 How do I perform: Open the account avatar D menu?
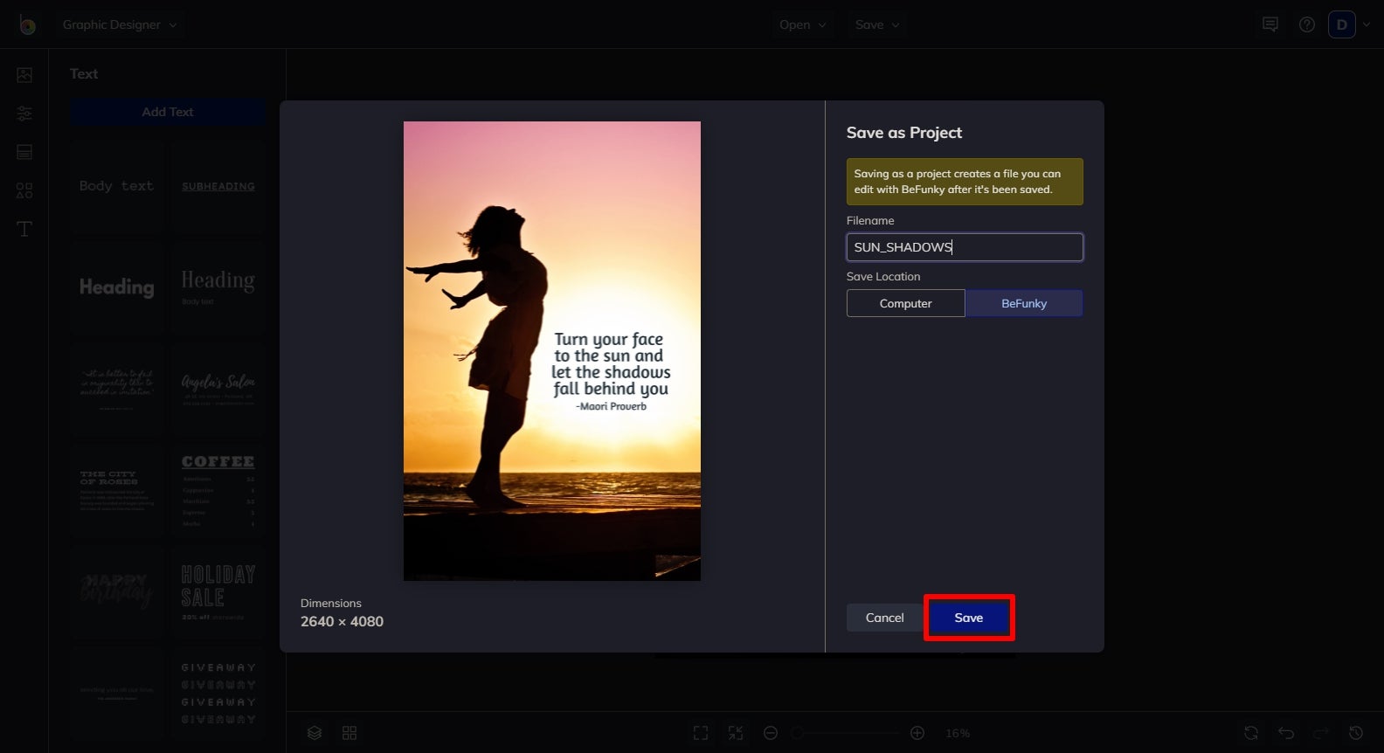(1342, 24)
